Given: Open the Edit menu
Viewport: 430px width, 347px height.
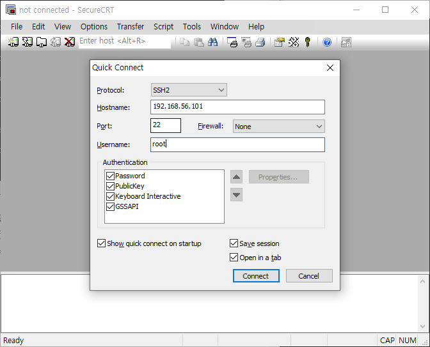Looking at the screenshot, I should [38, 27].
